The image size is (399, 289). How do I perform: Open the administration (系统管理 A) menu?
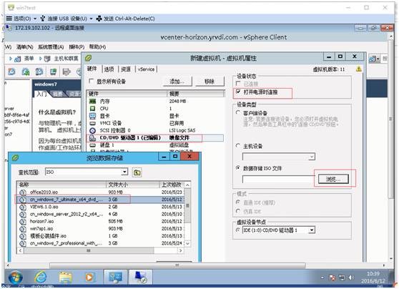[51, 46]
